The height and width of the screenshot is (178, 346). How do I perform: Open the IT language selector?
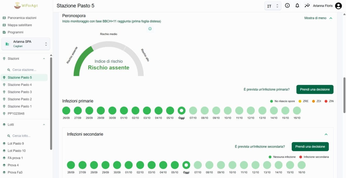pyautogui.click(x=272, y=6)
